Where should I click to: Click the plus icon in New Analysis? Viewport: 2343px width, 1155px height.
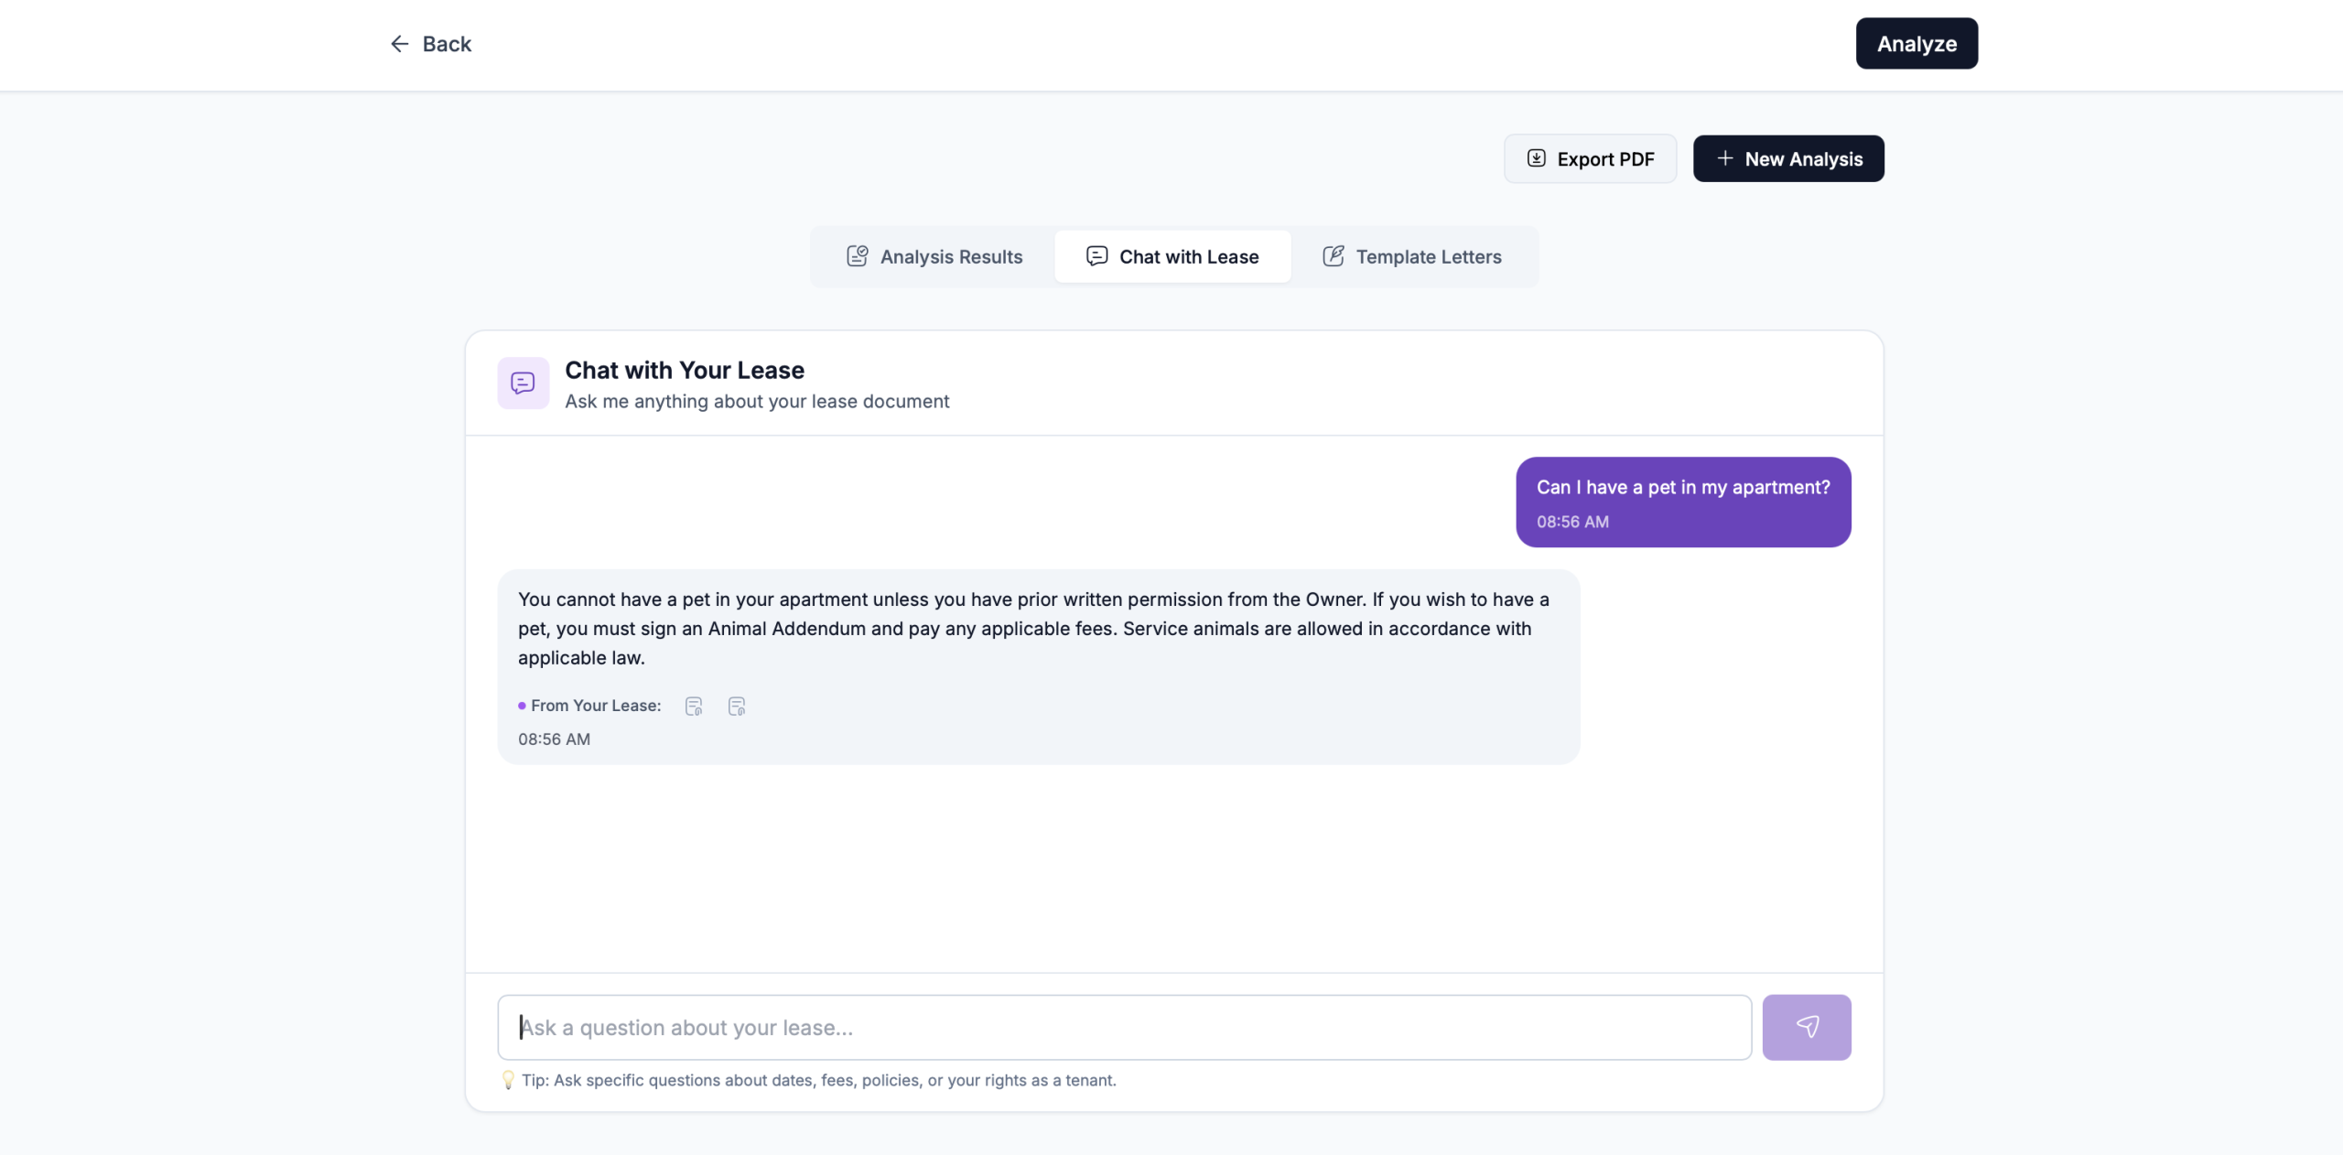coord(1725,158)
